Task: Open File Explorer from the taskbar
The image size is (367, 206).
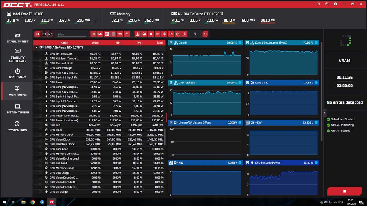Action: tap(23, 202)
